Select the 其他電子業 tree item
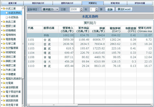 pos(12,105)
